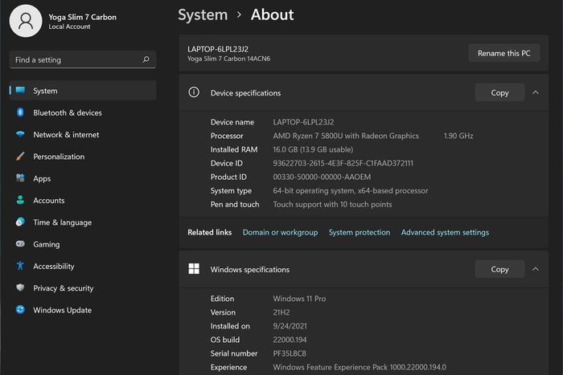Image resolution: width=563 pixels, height=375 pixels.
Task: Open Time & language settings
Action: [83, 222]
